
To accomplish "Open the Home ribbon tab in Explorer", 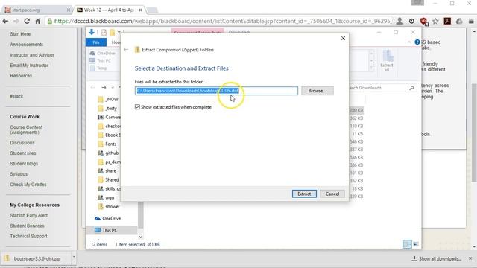I will click(x=116, y=42).
